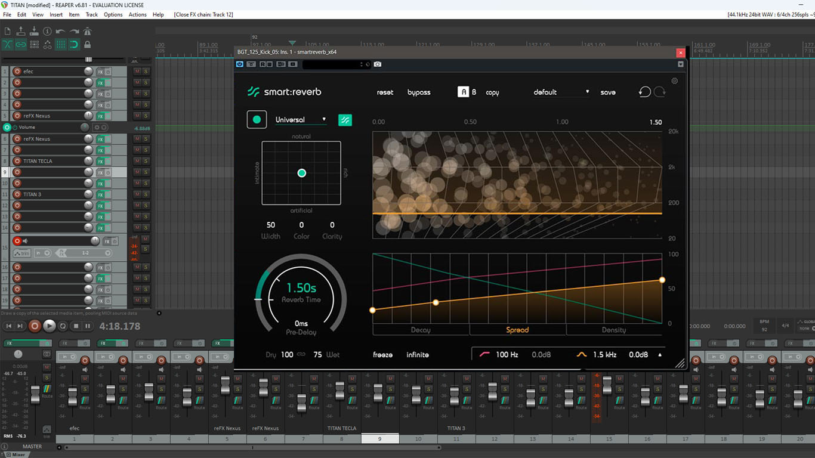Toggle ripple editing grid icon
The width and height of the screenshot is (815, 458).
pos(34,44)
